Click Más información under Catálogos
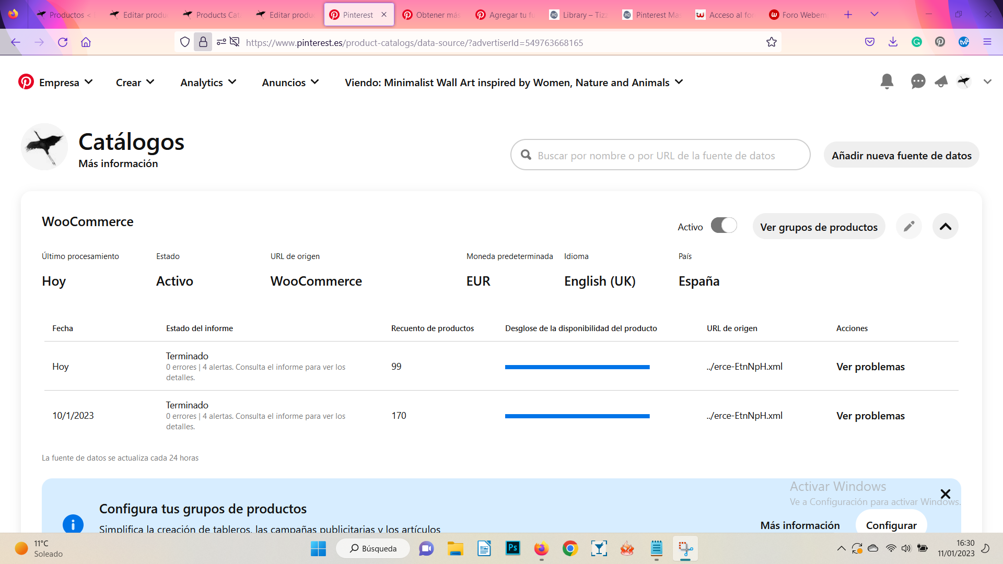This screenshot has width=1003, height=564. pyautogui.click(x=118, y=163)
